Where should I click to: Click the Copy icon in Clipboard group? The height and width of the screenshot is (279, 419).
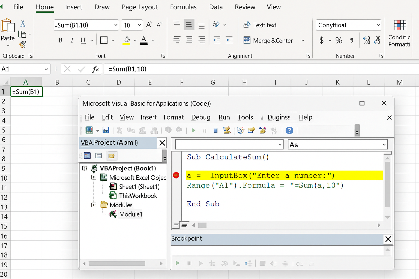click(22, 34)
